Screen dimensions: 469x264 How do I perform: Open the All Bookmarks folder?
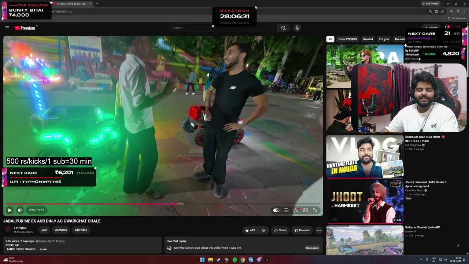coord(457,18)
